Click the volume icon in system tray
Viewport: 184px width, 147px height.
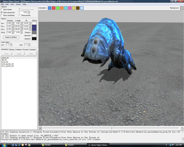tap(173, 145)
